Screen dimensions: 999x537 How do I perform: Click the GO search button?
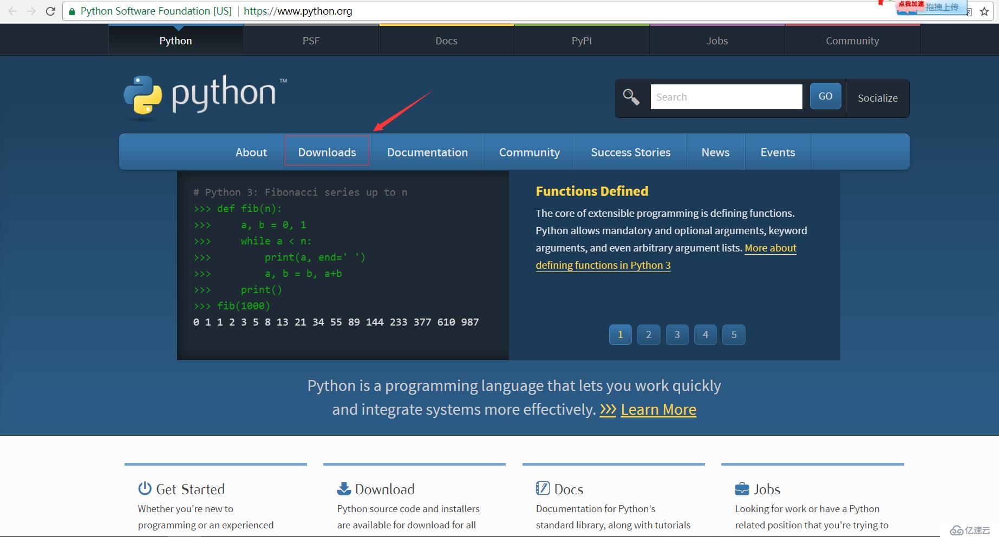pyautogui.click(x=825, y=96)
